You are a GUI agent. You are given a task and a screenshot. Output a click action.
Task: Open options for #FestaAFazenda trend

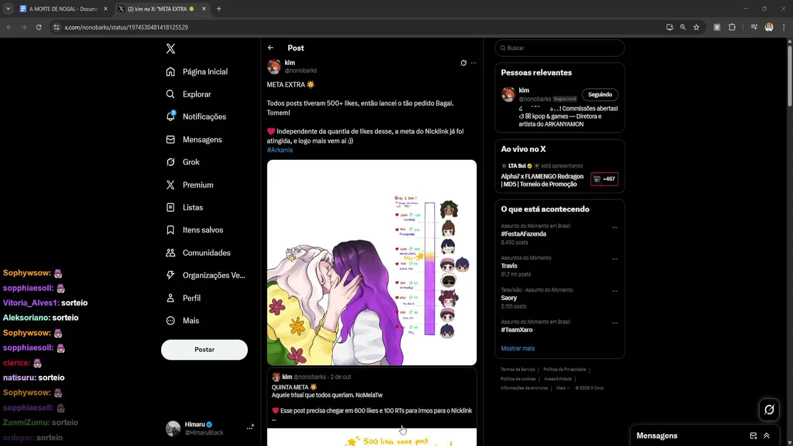615,227
